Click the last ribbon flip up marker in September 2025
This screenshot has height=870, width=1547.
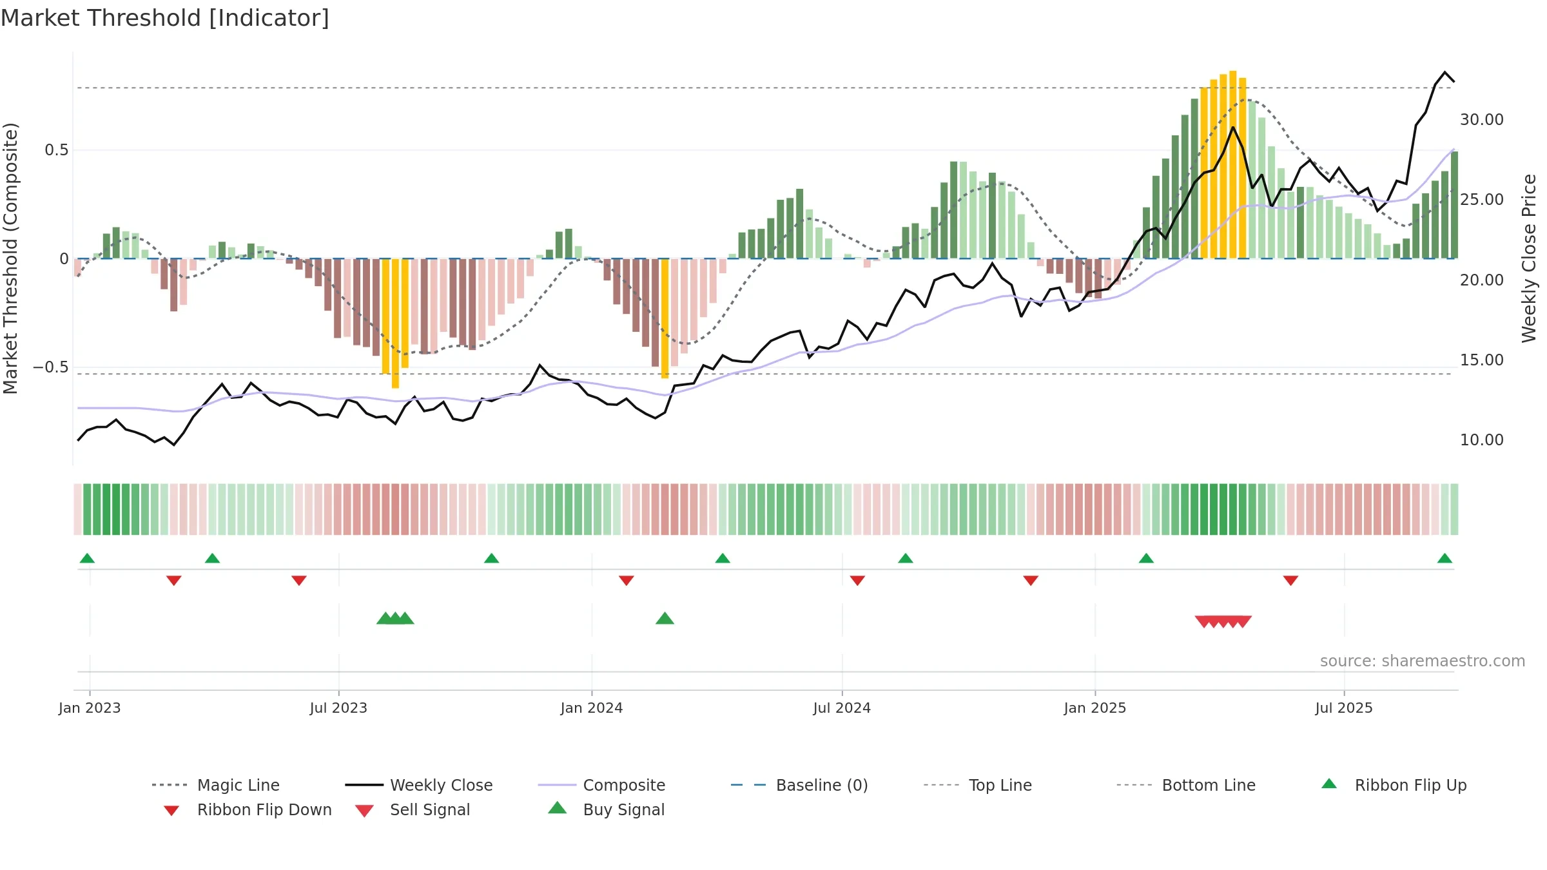1445,558
